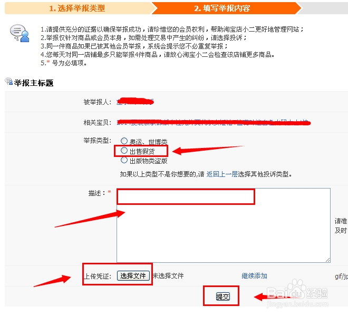Click the 继续添加 link
The width and height of the screenshot is (348, 316).
pyautogui.click(x=254, y=276)
